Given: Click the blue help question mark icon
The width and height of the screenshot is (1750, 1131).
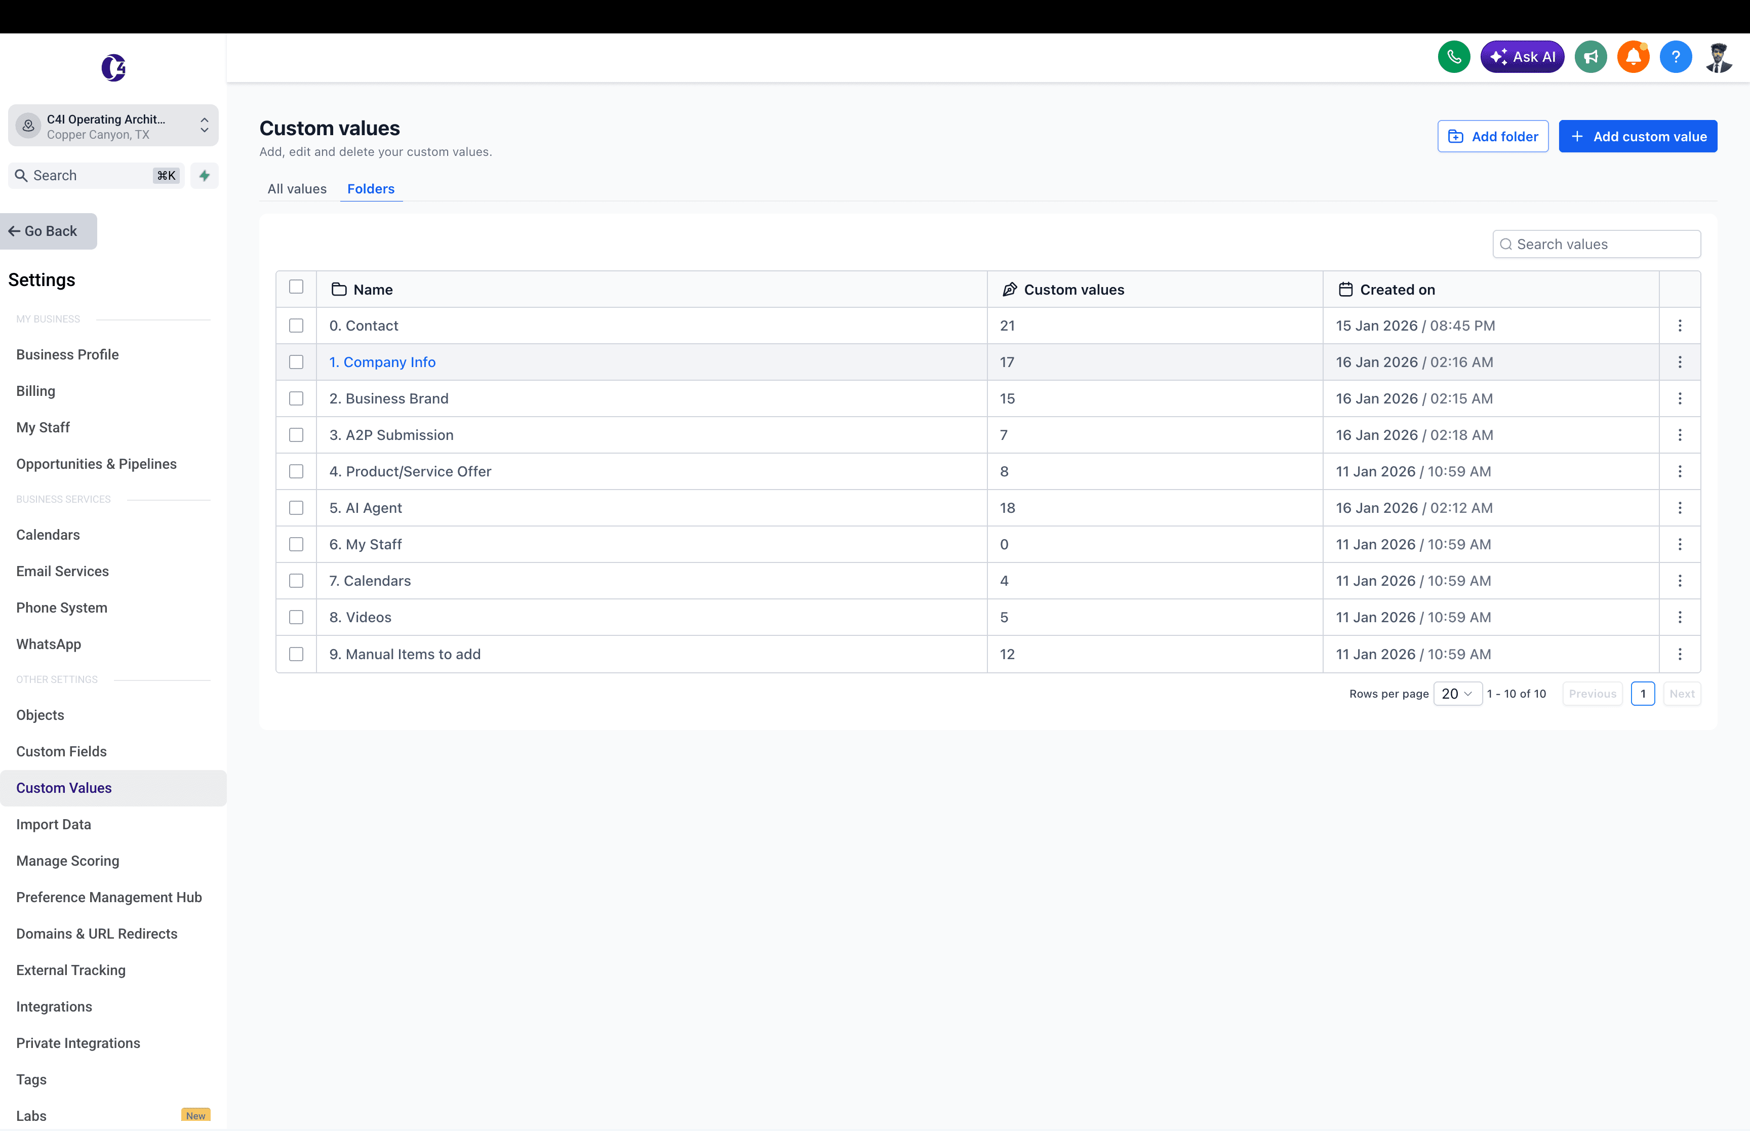Looking at the screenshot, I should click(1675, 57).
